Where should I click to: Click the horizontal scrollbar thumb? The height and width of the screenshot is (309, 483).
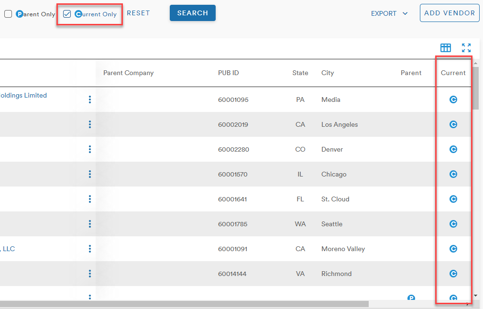tap(184, 304)
